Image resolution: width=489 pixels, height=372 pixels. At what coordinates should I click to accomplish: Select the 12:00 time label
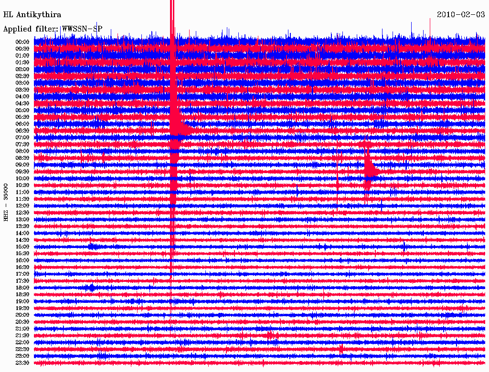[x=22, y=206]
